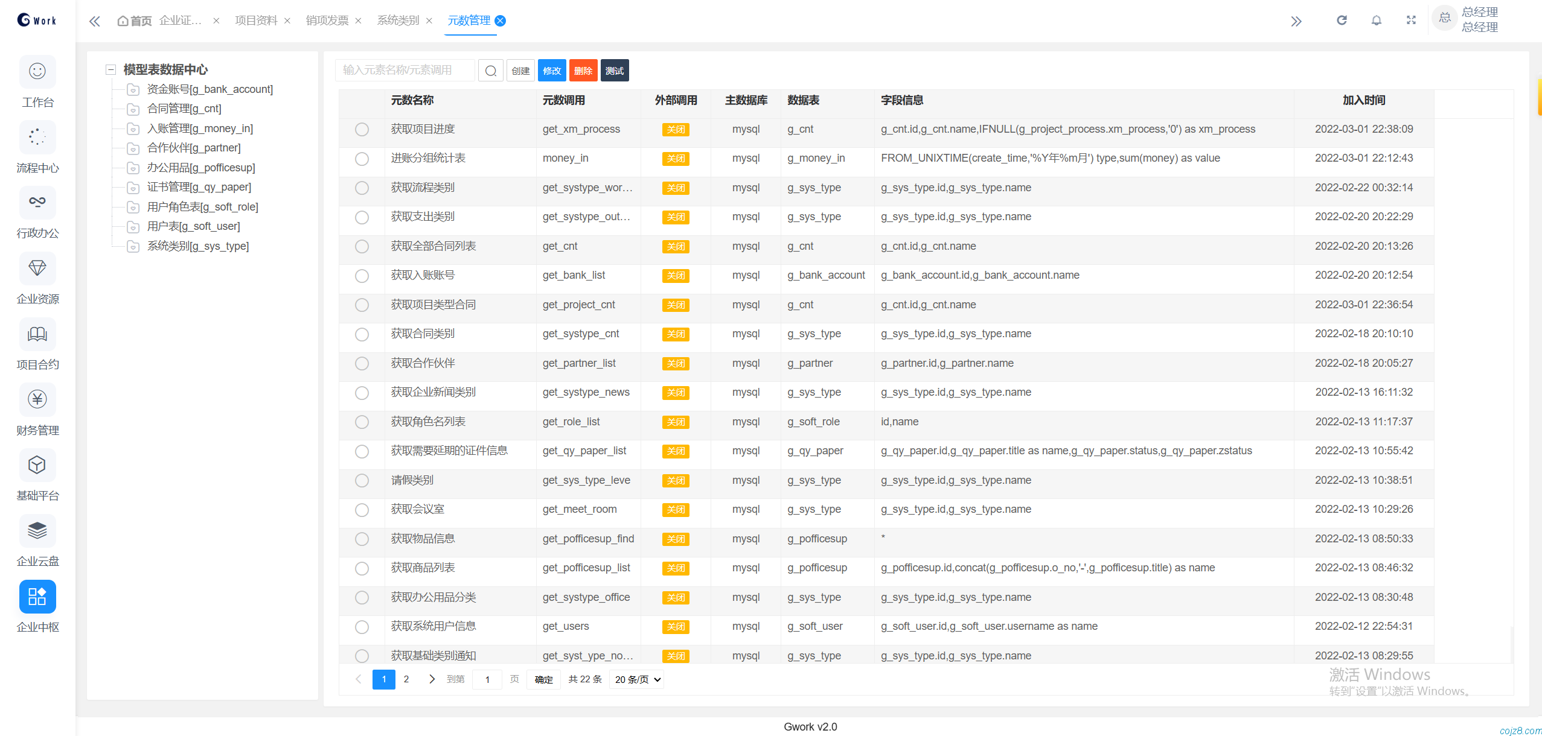Open the 企业云盘 layers icon

(x=37, y=531)
